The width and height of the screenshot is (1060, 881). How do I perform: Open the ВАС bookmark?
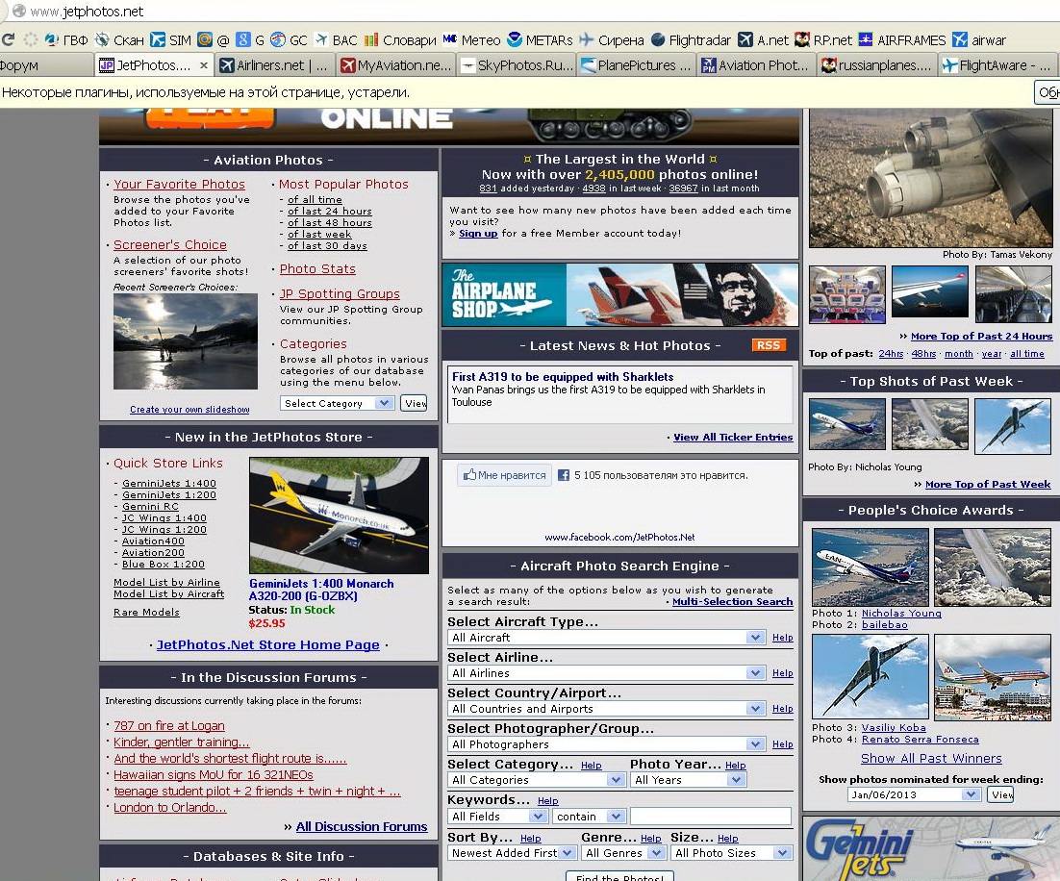click(x=336, y=39)
